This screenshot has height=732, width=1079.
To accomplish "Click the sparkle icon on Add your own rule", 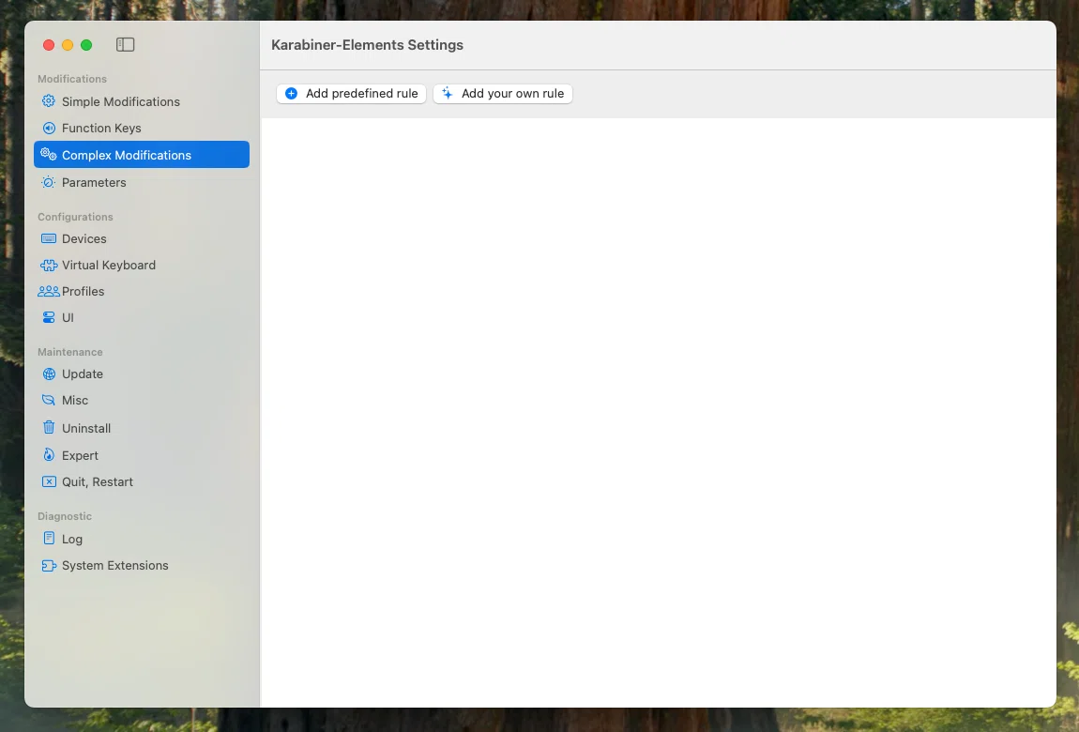I will coord(448,94).
